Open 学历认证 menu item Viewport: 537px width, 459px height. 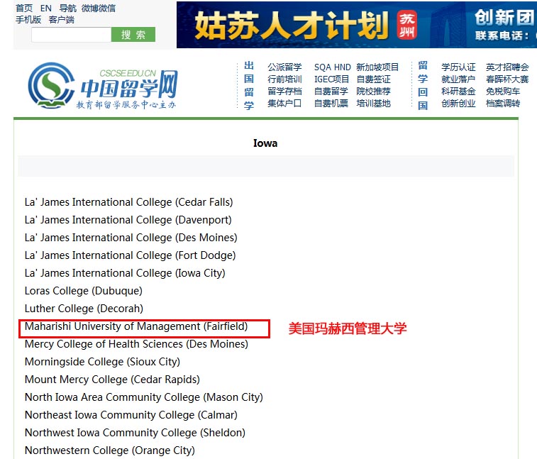pos(458,67)
